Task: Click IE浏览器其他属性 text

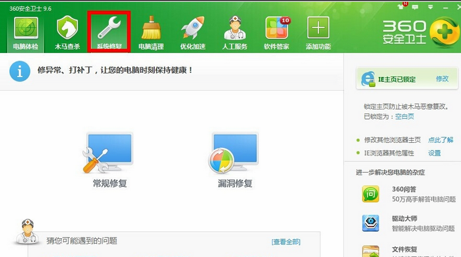Action: tap(389, 153)
